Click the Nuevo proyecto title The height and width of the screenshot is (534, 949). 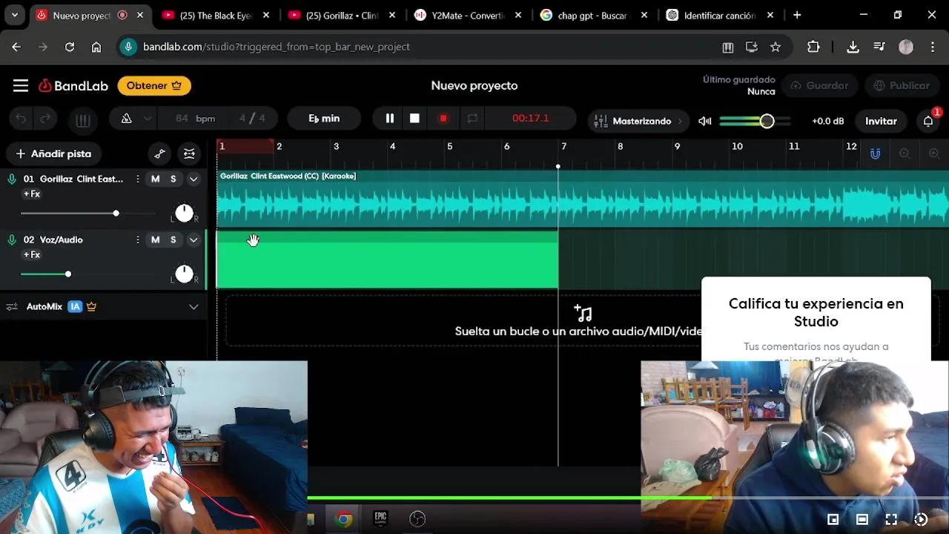tap(474, 86)
